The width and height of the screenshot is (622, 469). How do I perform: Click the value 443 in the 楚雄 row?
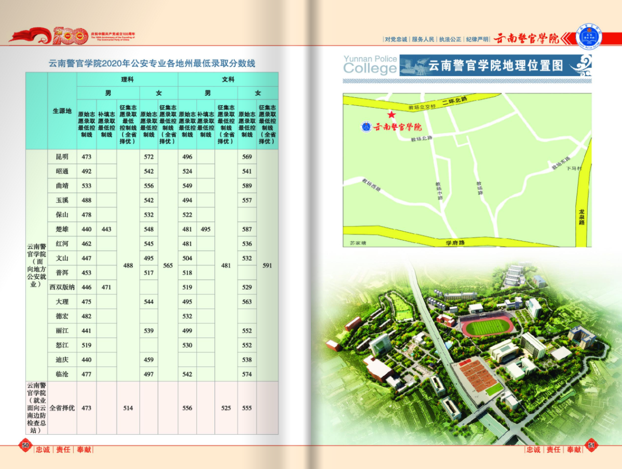106,229
